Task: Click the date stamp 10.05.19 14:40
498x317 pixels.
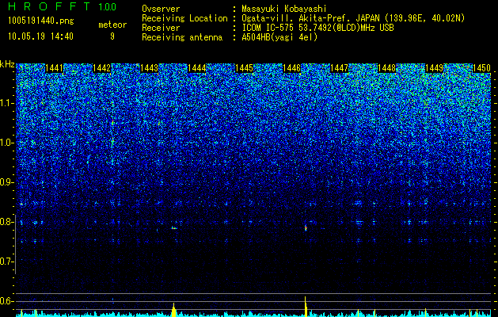Action: click(41, 36)
